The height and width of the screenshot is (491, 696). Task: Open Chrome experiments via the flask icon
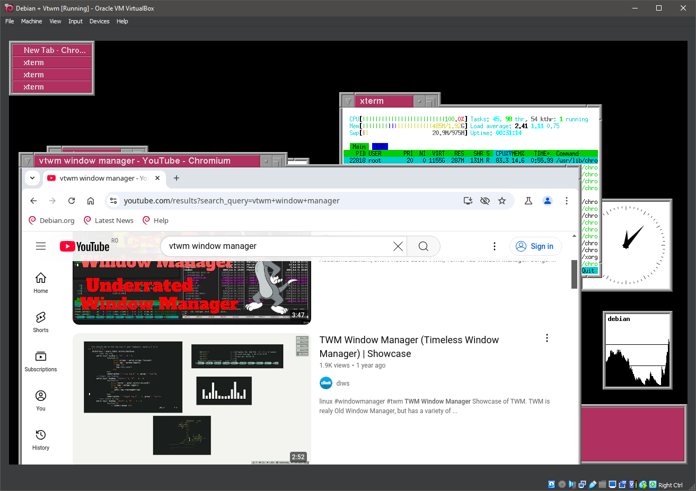tap(528, 201)
